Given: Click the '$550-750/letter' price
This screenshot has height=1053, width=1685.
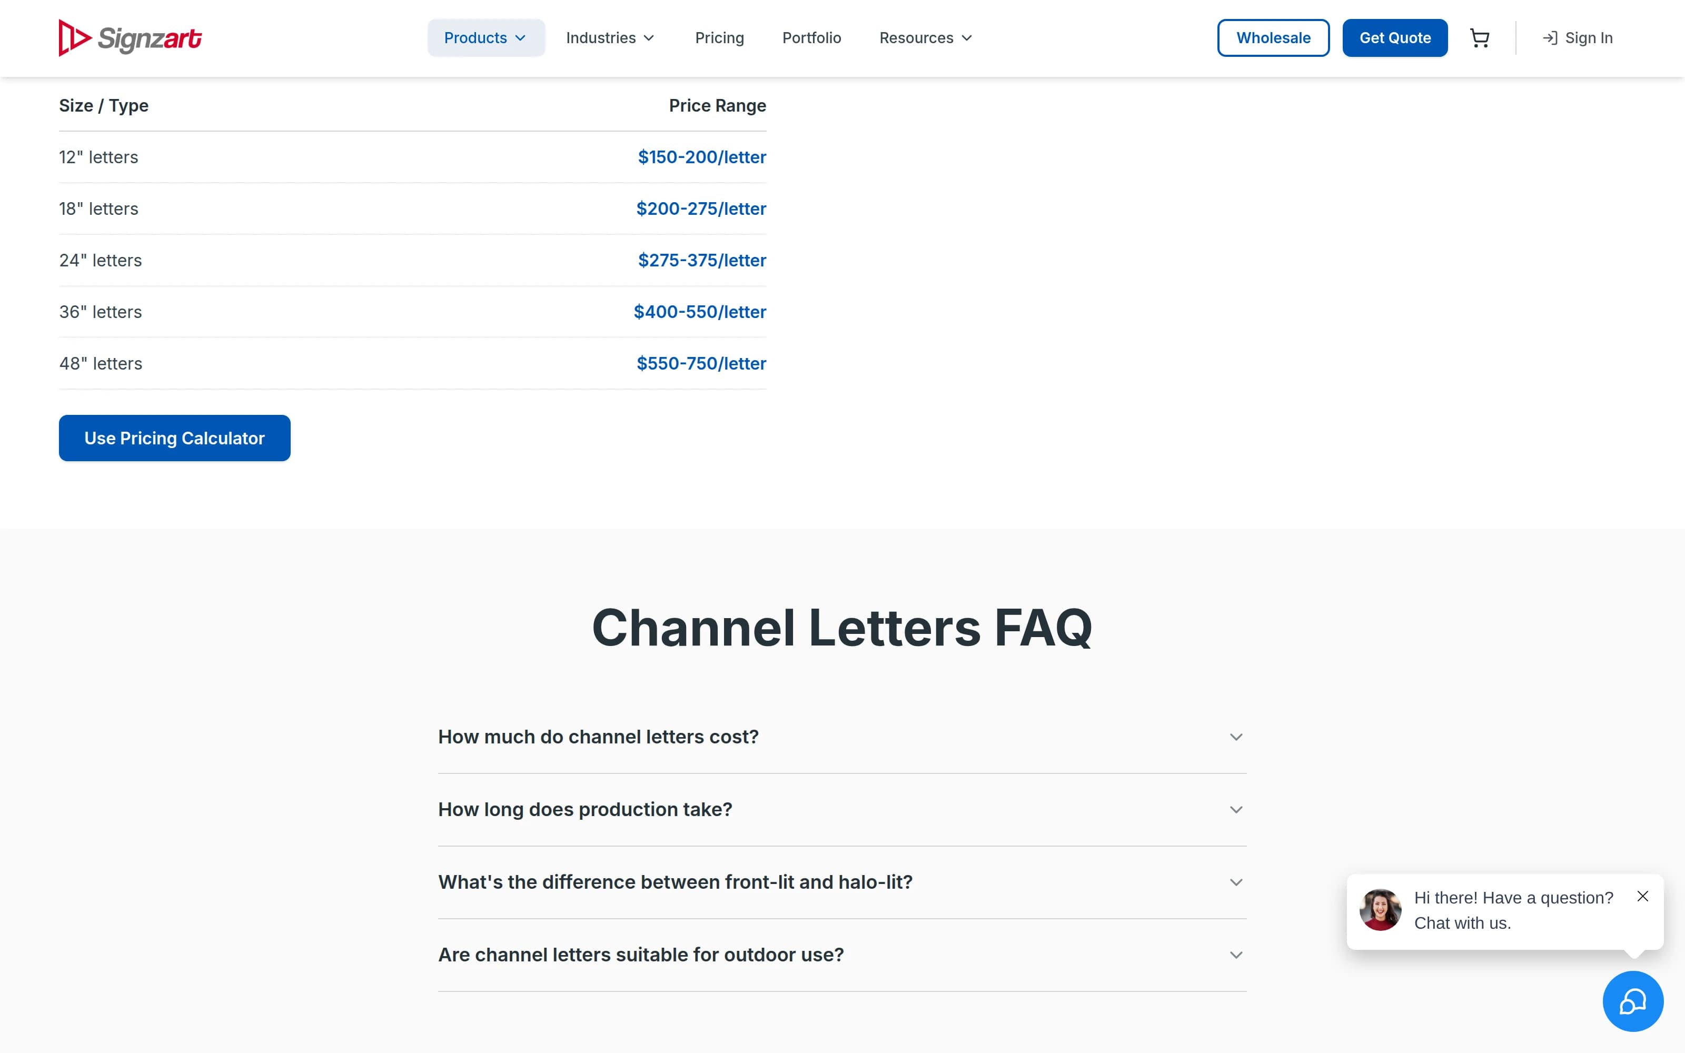Looking at the screenshot, I should [x=701, y=363].
